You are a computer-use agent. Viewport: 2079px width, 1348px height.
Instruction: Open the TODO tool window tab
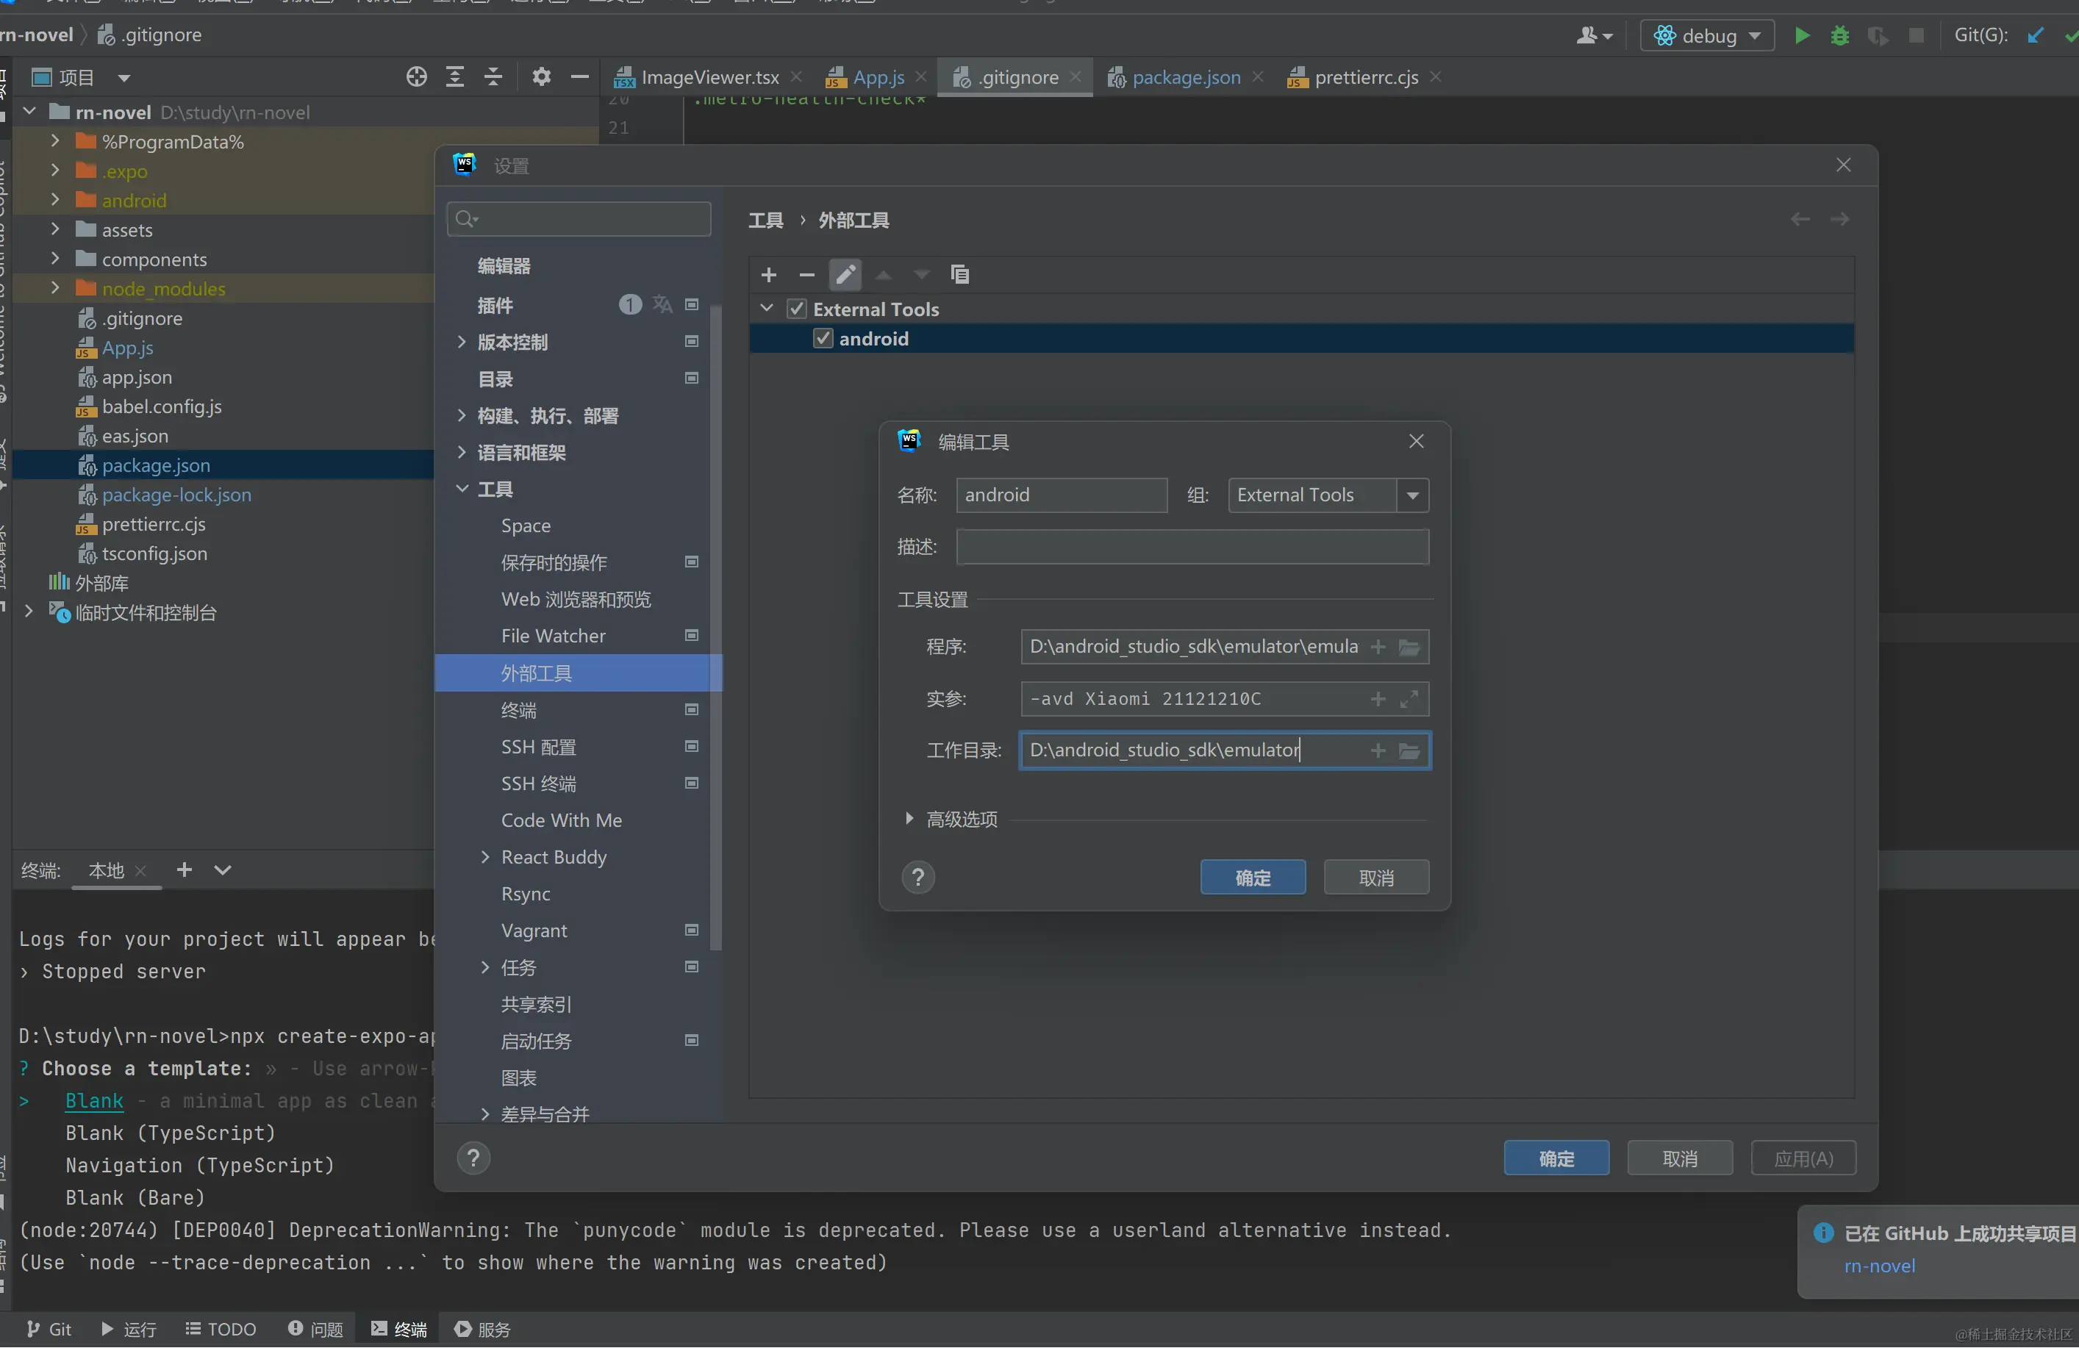(x=221, y=1329)
